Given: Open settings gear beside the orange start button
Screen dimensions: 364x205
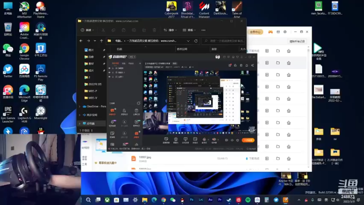Looking at the screenshot, I should [238, 140].
